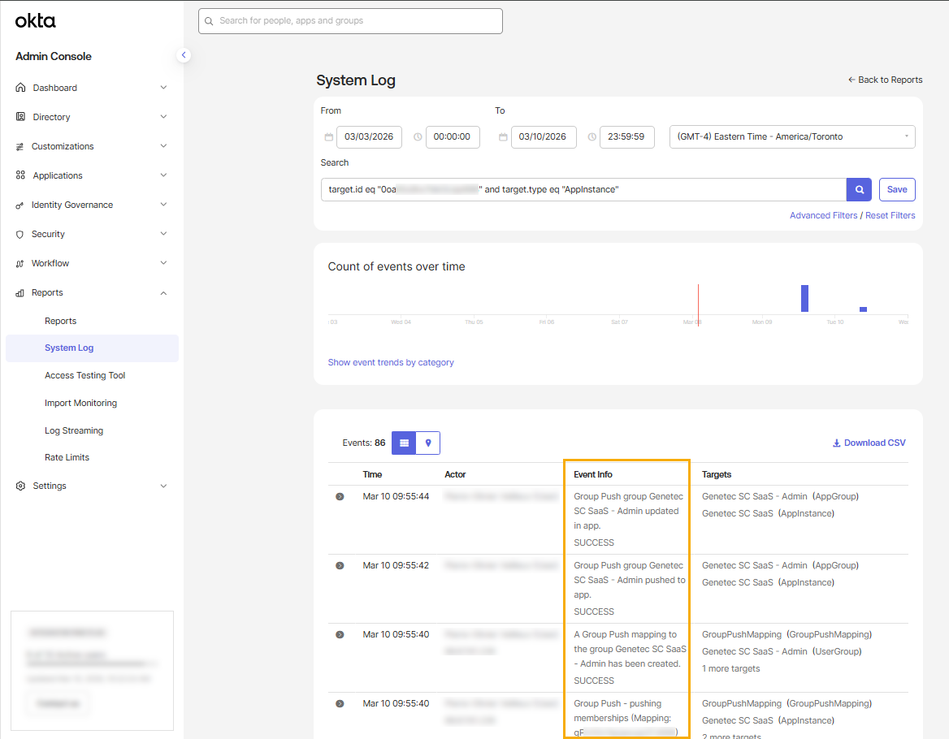Click the download arrow icon beside Download CSV
Screen dimensions: 949x739
pyautogui.click(x=836, y=443)
